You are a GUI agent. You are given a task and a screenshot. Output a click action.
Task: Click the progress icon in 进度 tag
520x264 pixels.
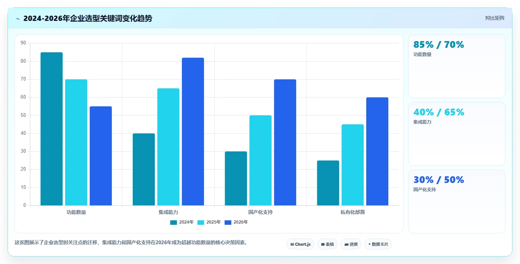pyautogui.click(x=346, y=245)
